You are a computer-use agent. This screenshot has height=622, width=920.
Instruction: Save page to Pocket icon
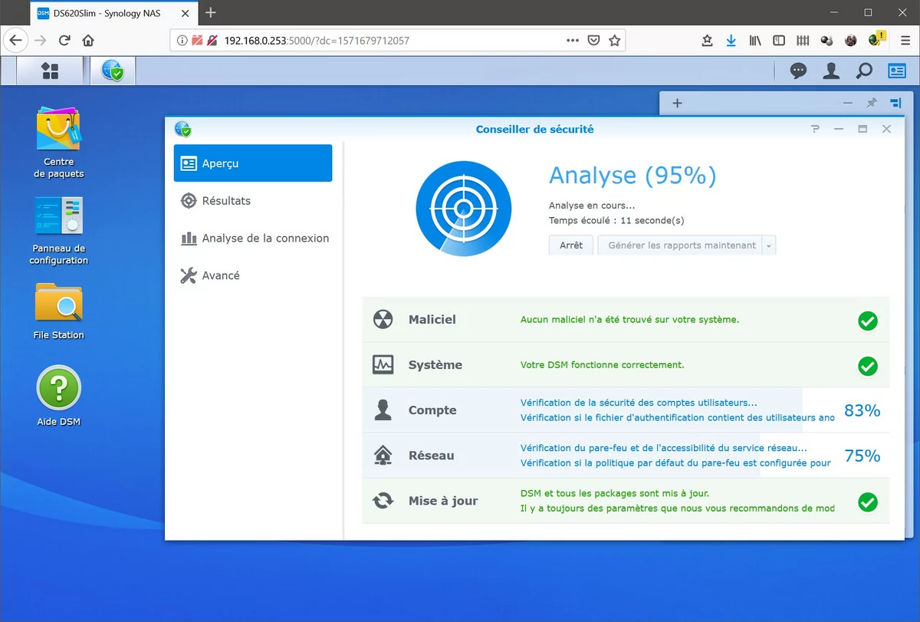pyautogui.click(x=593, y=41)
